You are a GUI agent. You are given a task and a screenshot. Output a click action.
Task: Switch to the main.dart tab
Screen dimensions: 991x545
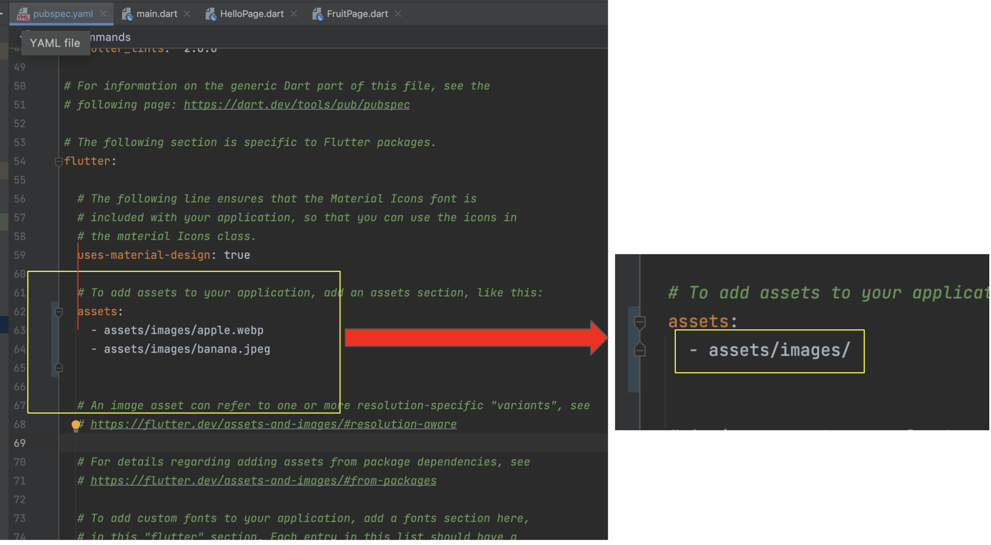(156, 14)
